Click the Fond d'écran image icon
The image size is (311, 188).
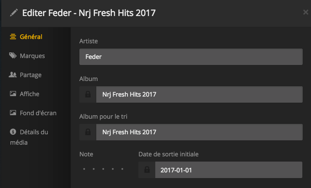point(13,113)
